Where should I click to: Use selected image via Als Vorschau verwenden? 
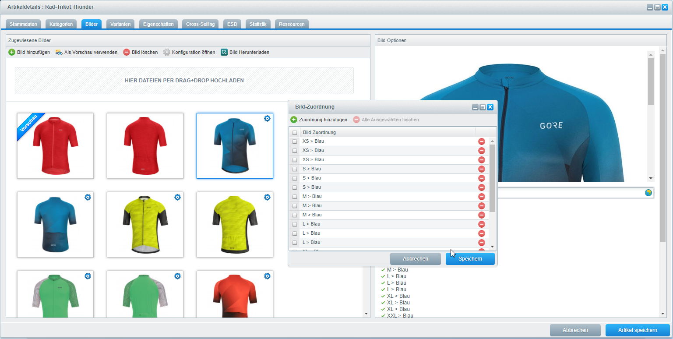click(x=86, y=52)
